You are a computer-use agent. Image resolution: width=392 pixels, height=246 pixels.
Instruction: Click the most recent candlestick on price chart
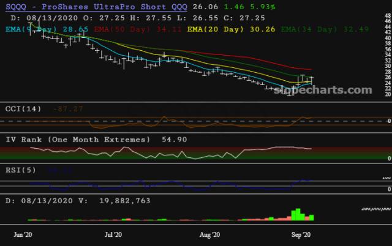312,80
